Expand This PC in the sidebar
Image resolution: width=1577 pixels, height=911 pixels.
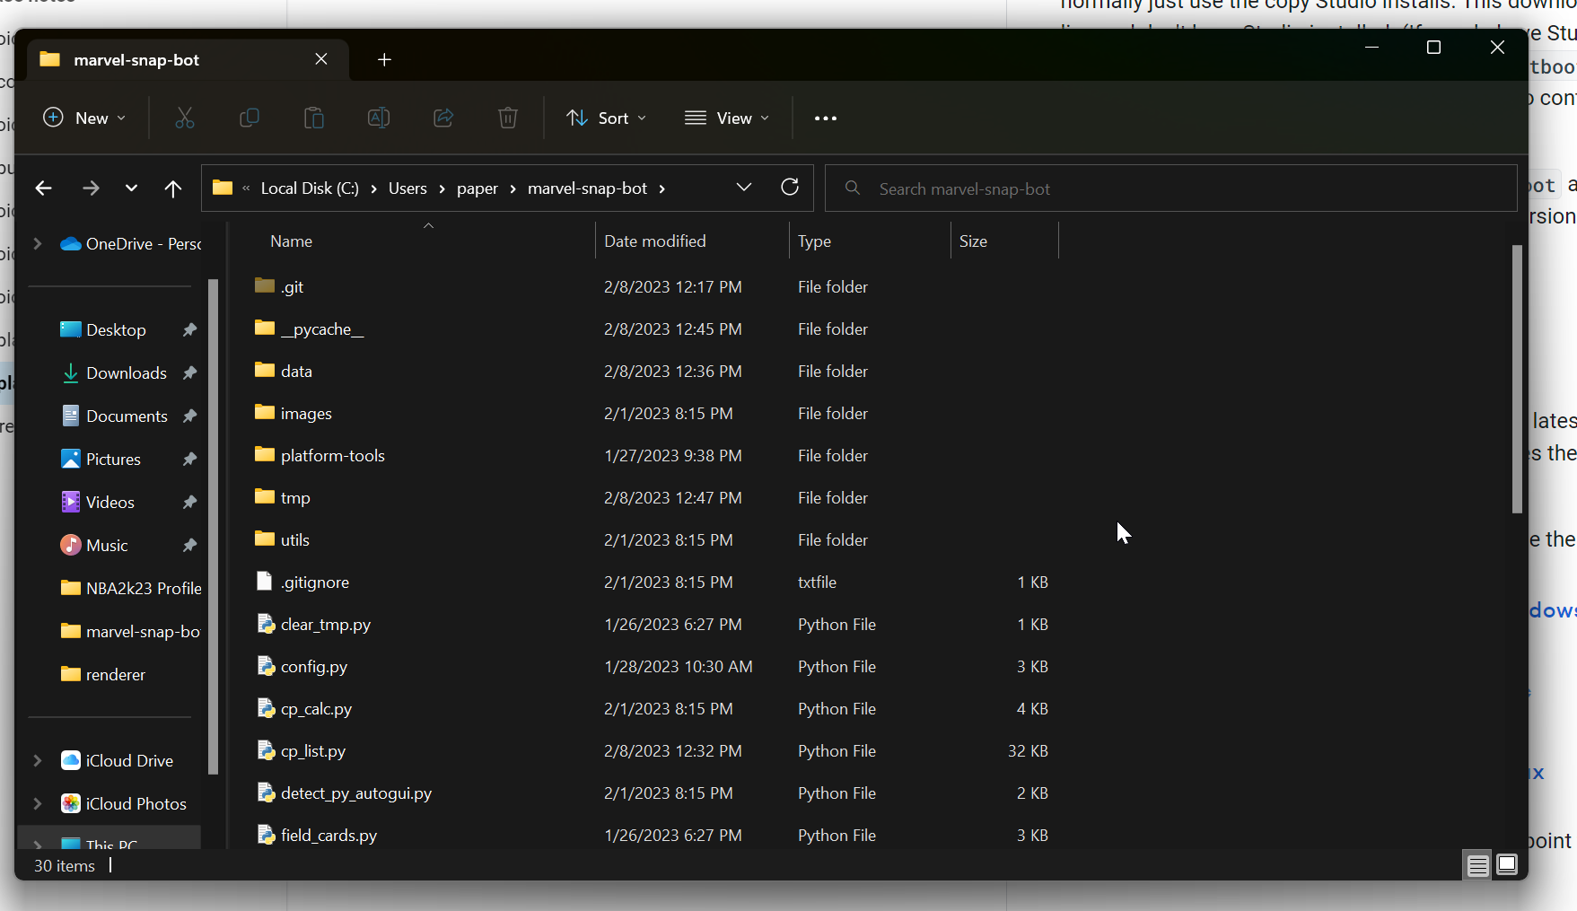[37, 845]
